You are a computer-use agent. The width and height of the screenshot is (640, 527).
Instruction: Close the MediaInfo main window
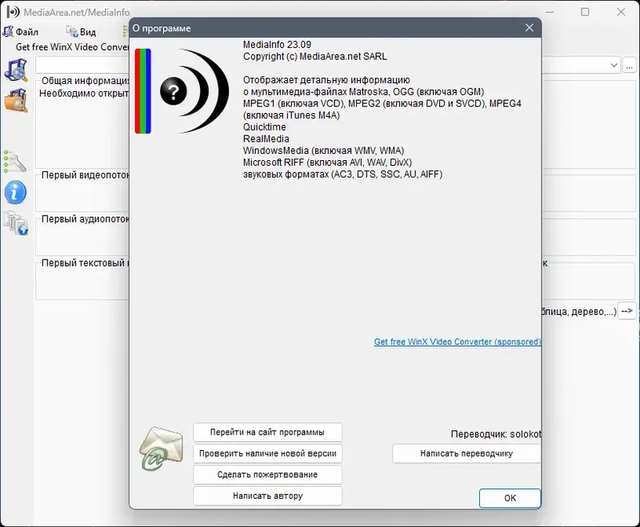(x=621, y=12)
